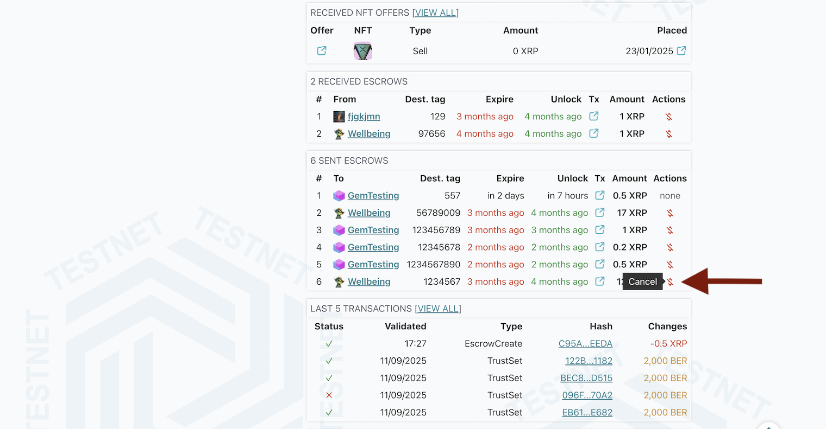826x429 pixels.
Task: View all received NFT offers
Action: [x=435, y=12]
